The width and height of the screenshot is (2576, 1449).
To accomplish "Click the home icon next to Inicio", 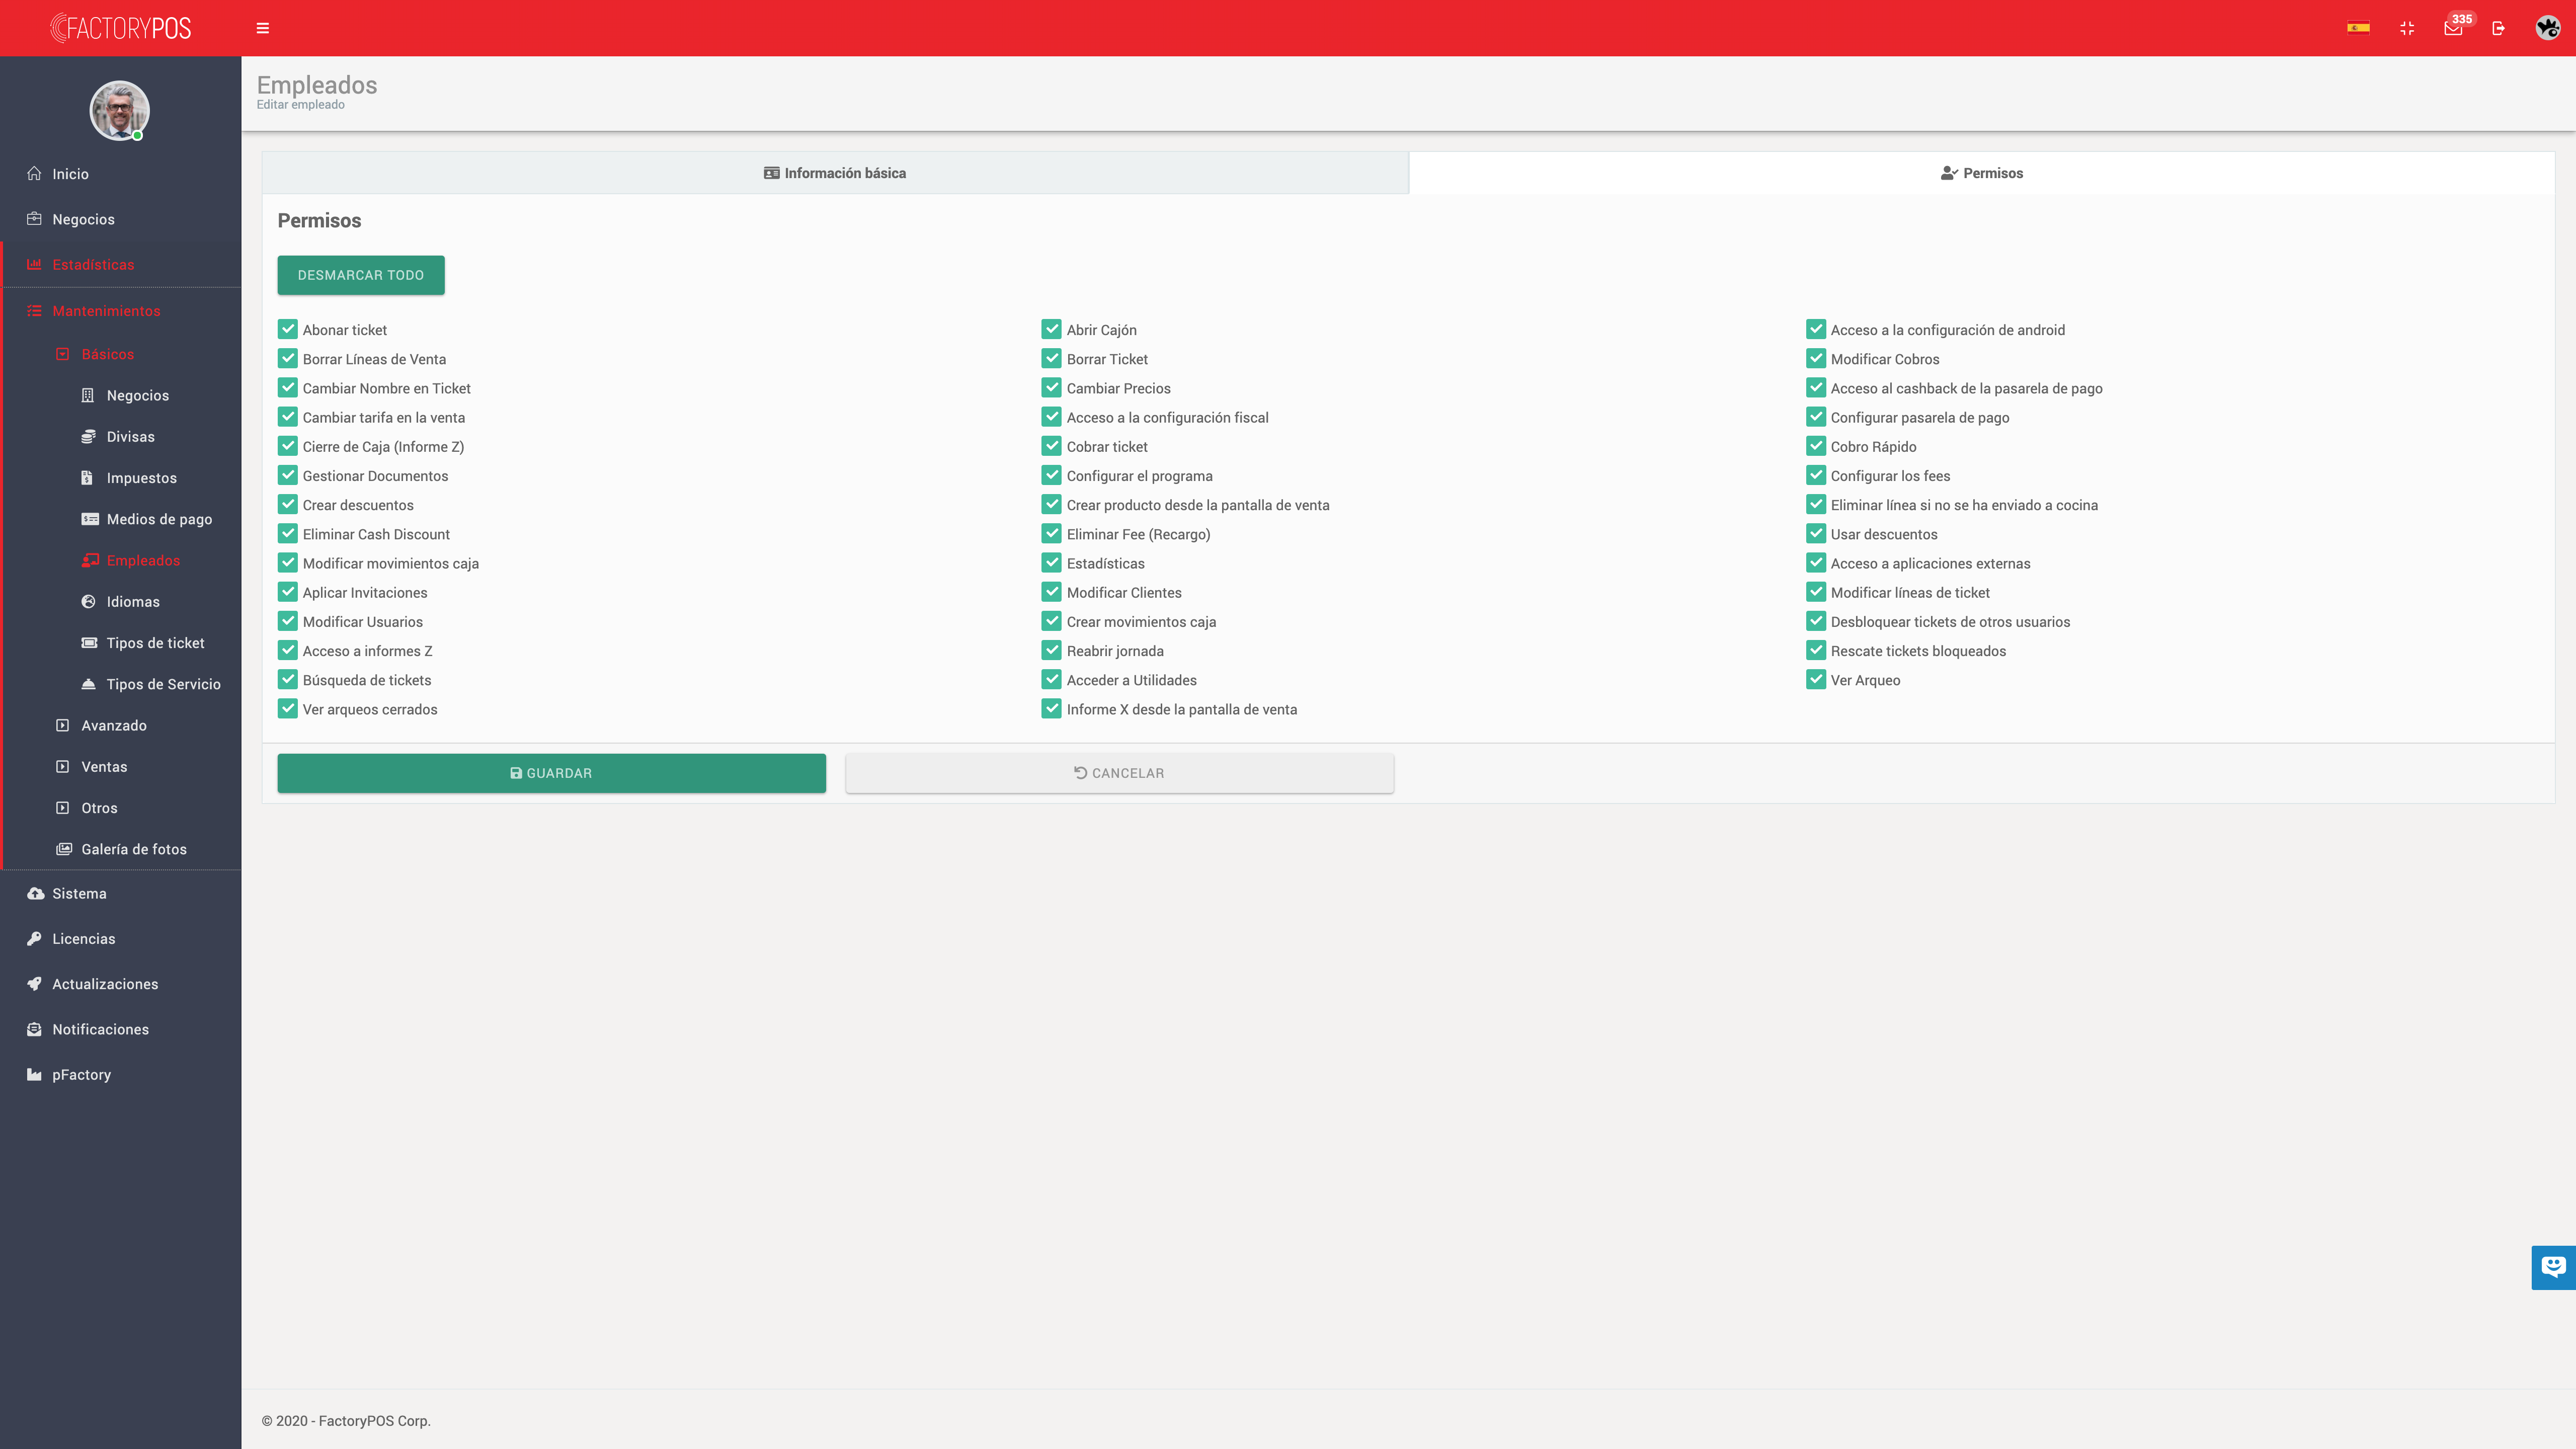I will pyautogui.click(x=34, y=173).
